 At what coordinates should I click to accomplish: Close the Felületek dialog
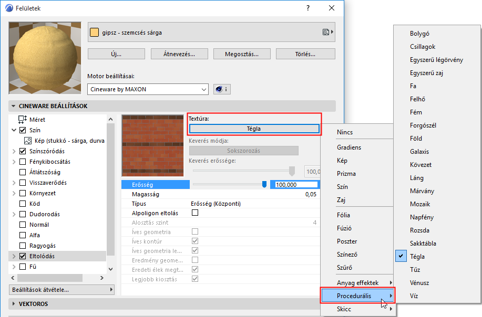tap(331, 8)
